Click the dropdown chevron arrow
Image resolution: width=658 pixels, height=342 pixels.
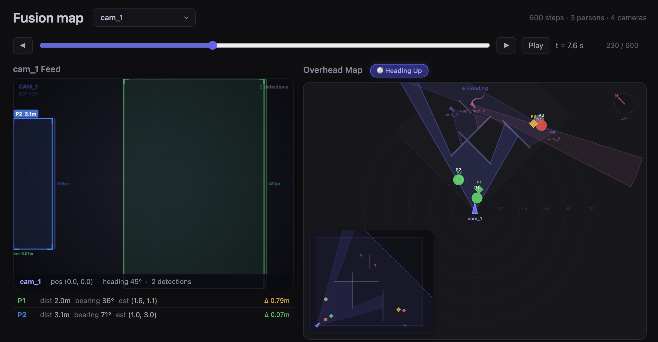click(x=186, y=18)
